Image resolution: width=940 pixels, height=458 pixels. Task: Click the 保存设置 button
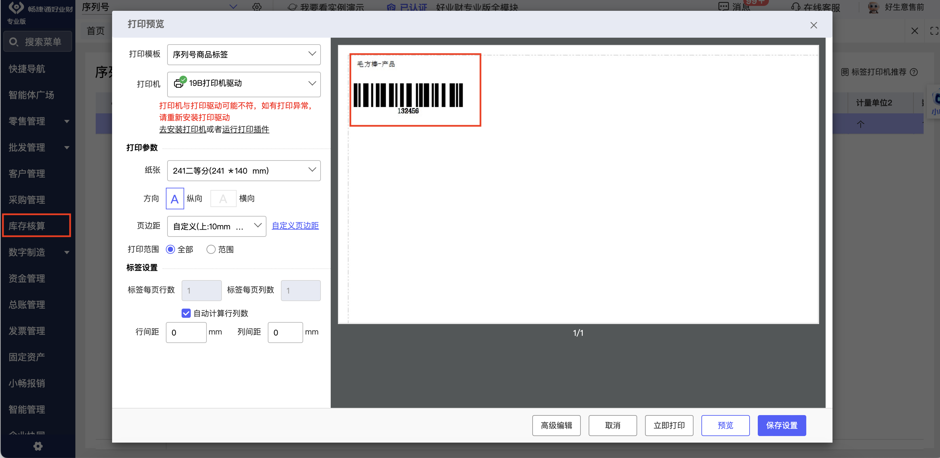click(x=781, y=425)
